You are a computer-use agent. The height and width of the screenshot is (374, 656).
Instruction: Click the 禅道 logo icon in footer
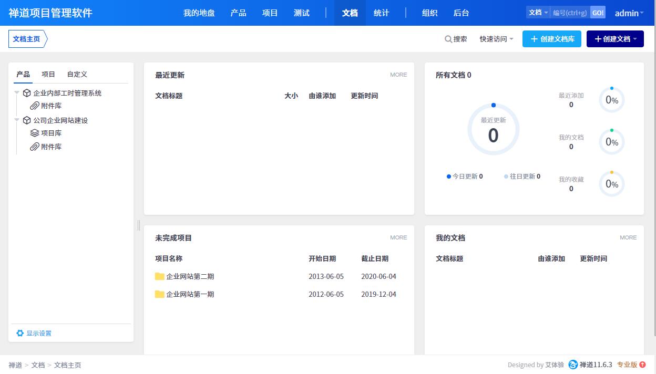[573, 365]
